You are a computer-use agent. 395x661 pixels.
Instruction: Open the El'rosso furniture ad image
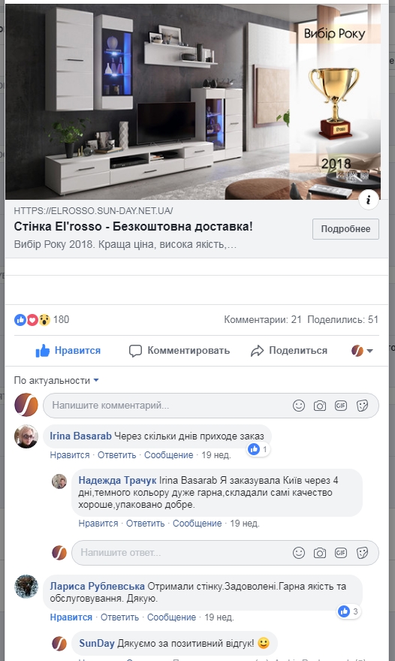click(193, 101)
